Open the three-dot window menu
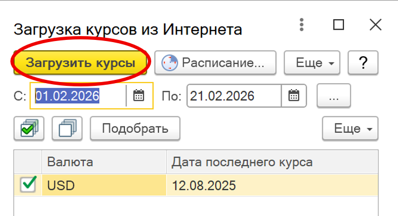398x216 pixels. click(301, 25)
